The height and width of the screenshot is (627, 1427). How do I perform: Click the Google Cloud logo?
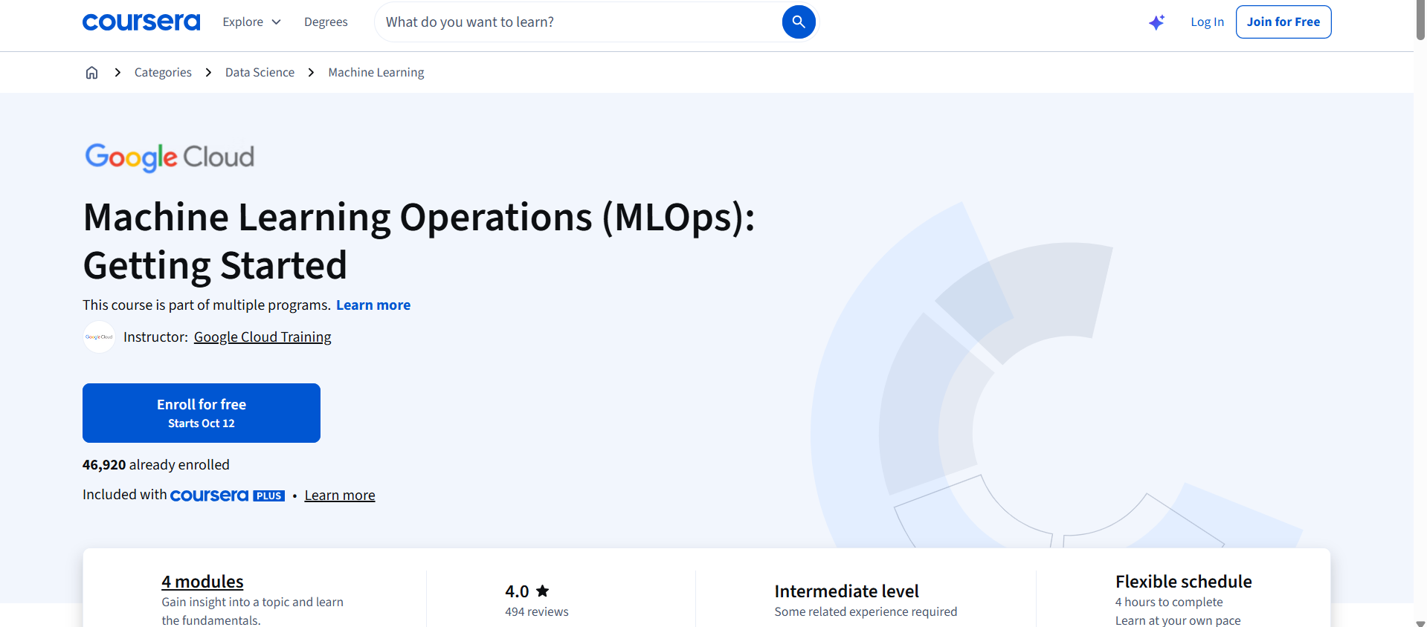170,157
